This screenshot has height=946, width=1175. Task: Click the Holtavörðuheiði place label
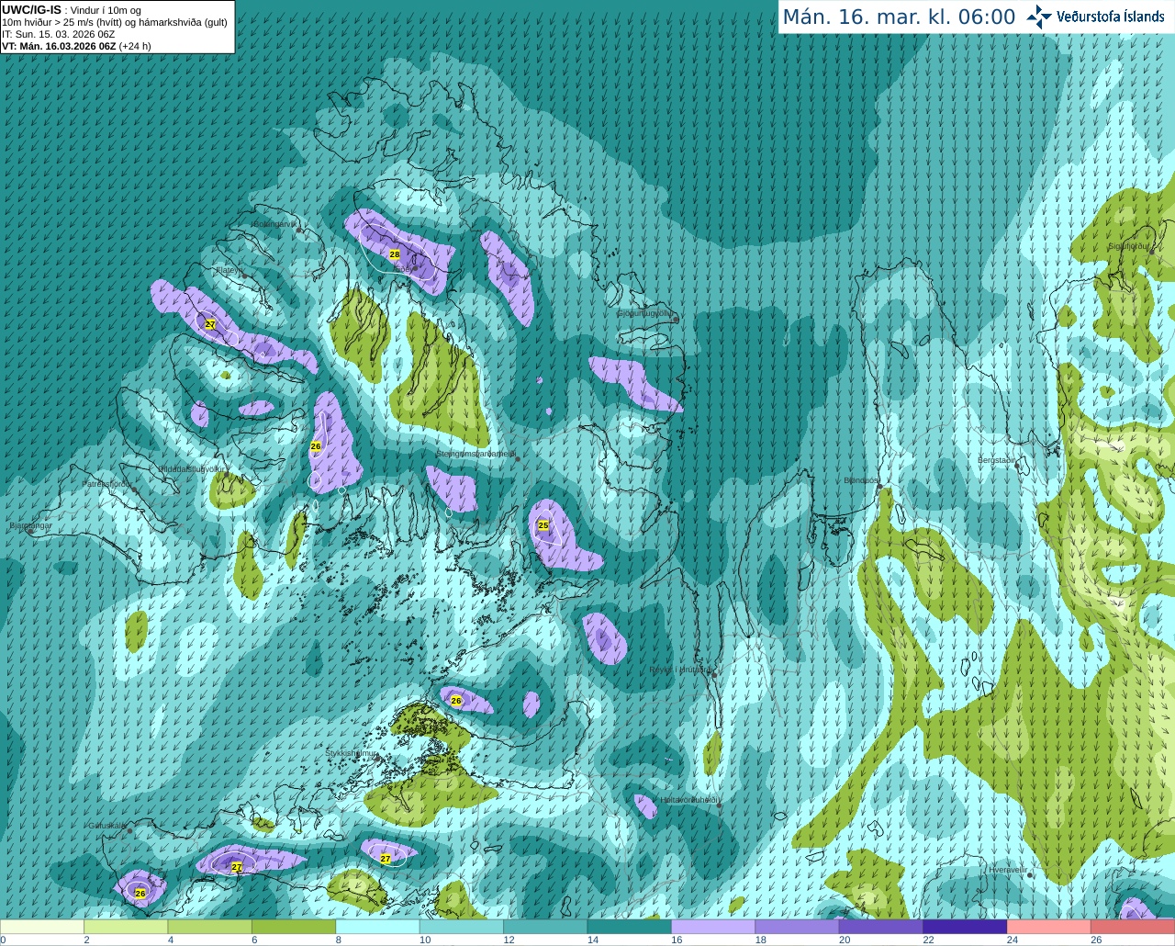(x=689, y=800)
